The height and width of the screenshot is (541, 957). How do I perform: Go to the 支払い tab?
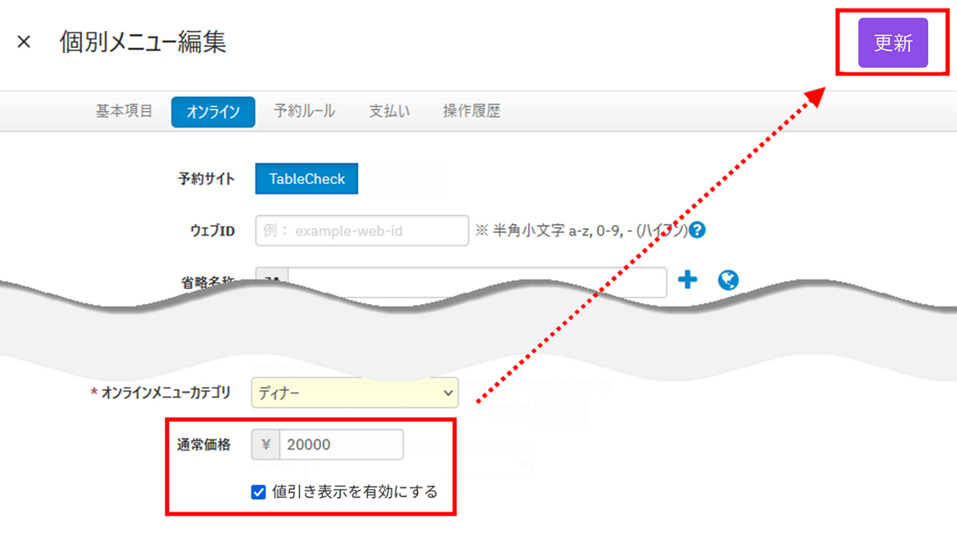point(389,112)
